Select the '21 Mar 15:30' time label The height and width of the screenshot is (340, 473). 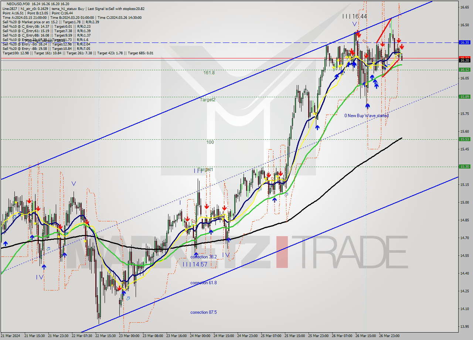point(35,336)
